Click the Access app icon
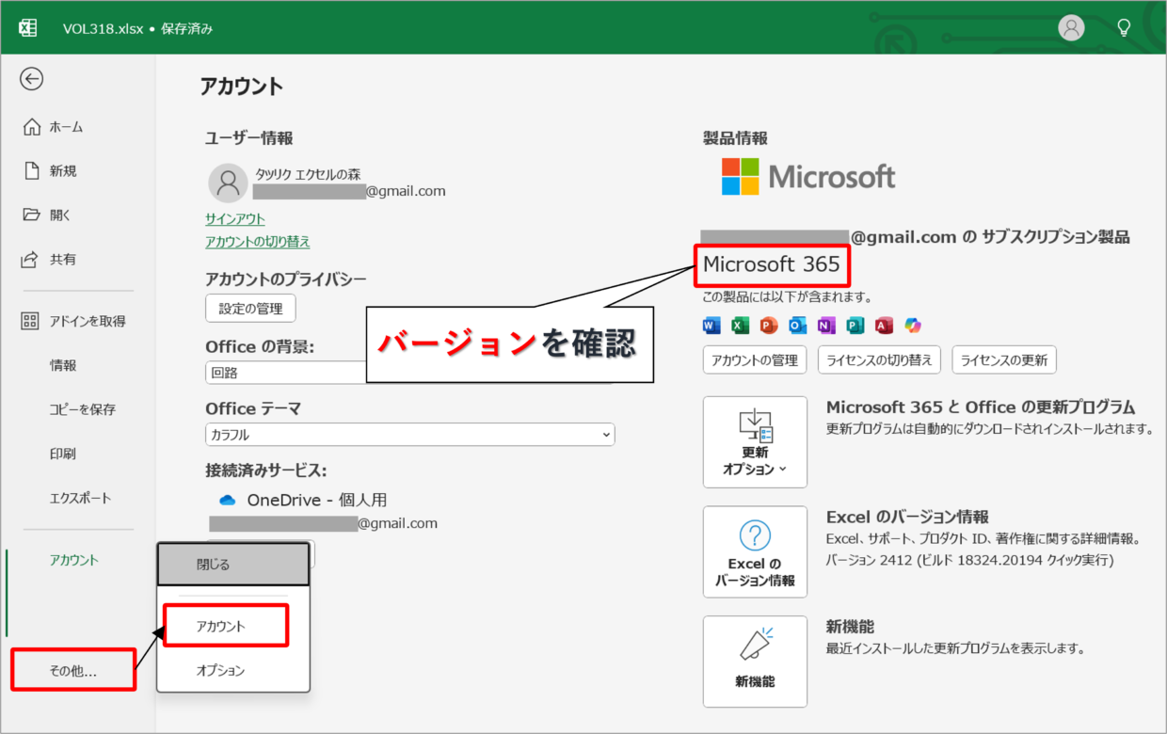The height and width of the screenshot is (734, 1167). pyautogui.click(x=884, y=326)
